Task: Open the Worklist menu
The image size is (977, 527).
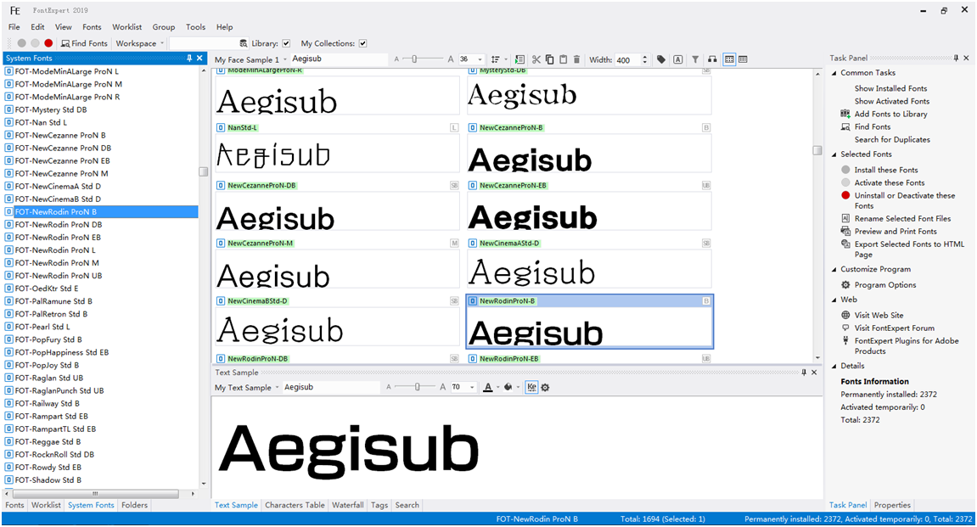Action: (127, 27)
